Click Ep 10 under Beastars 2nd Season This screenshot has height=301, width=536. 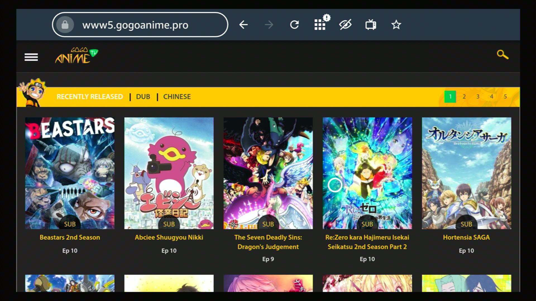click(x=70, y=251)
